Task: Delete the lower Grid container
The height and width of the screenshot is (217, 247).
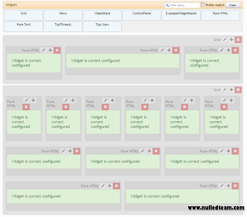Action: tap(238, 90)
